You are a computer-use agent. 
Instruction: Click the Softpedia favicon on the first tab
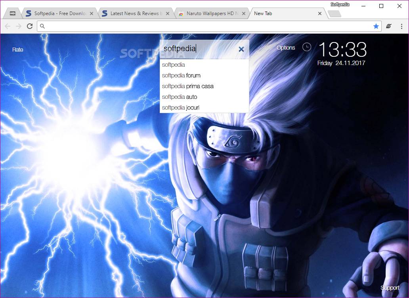point(28,13)
